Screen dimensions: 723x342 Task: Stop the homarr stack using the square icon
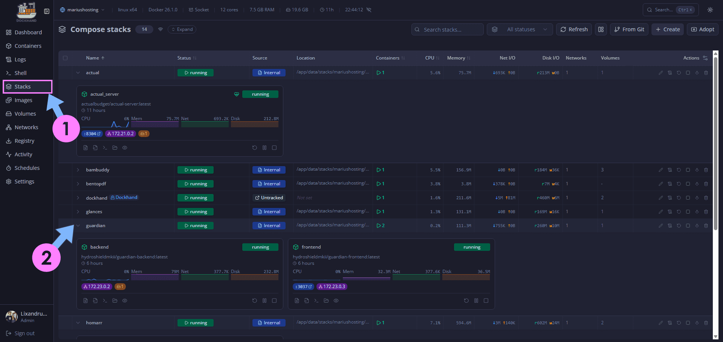click(688, 323)
